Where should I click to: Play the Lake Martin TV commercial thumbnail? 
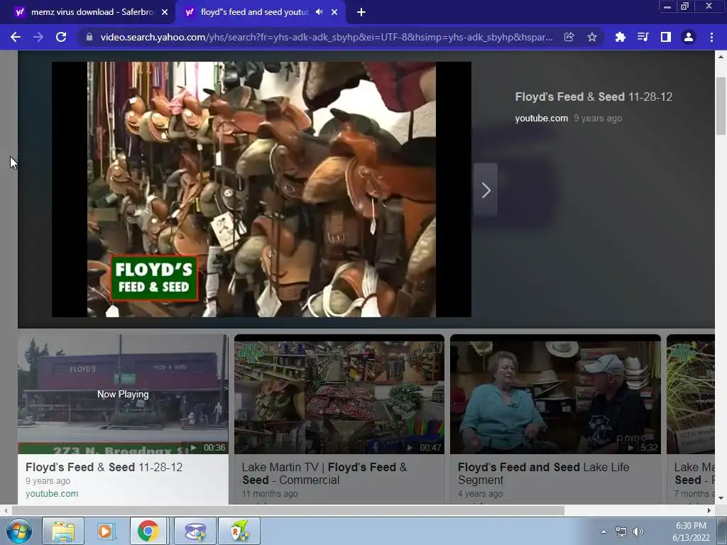point(339,394)
